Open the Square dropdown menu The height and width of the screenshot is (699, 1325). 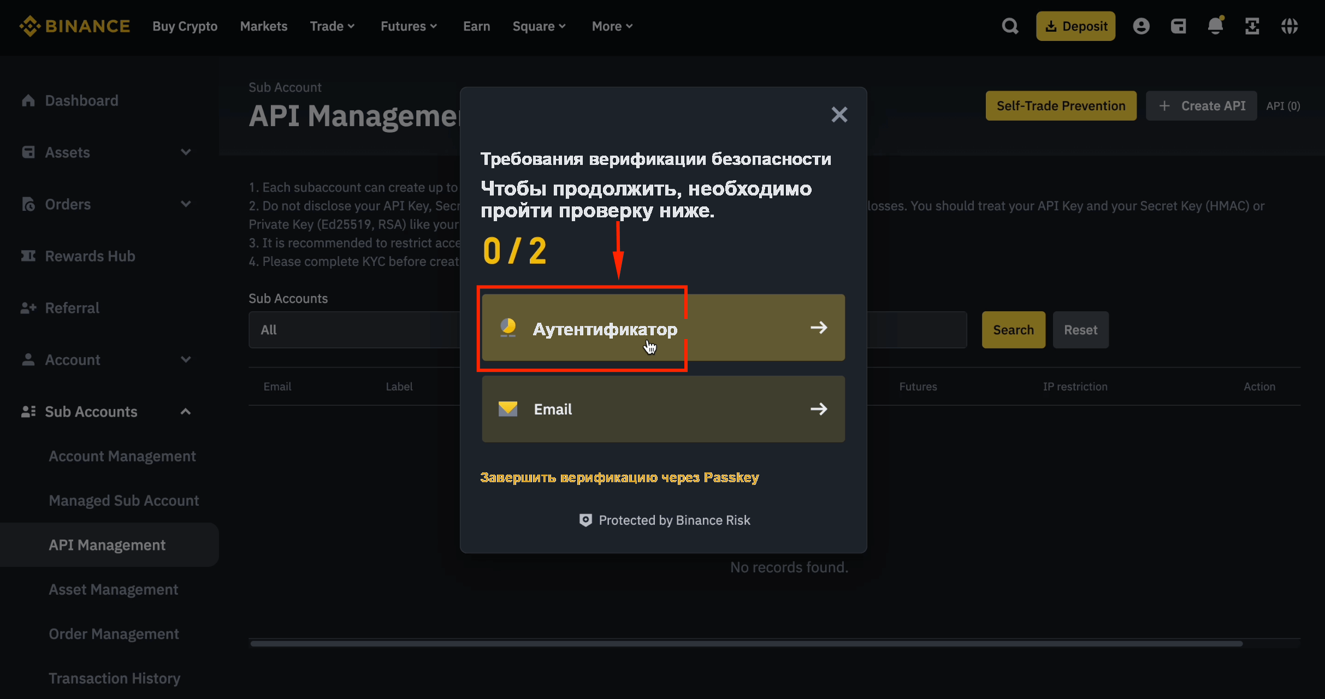click(x=539, y=26)
